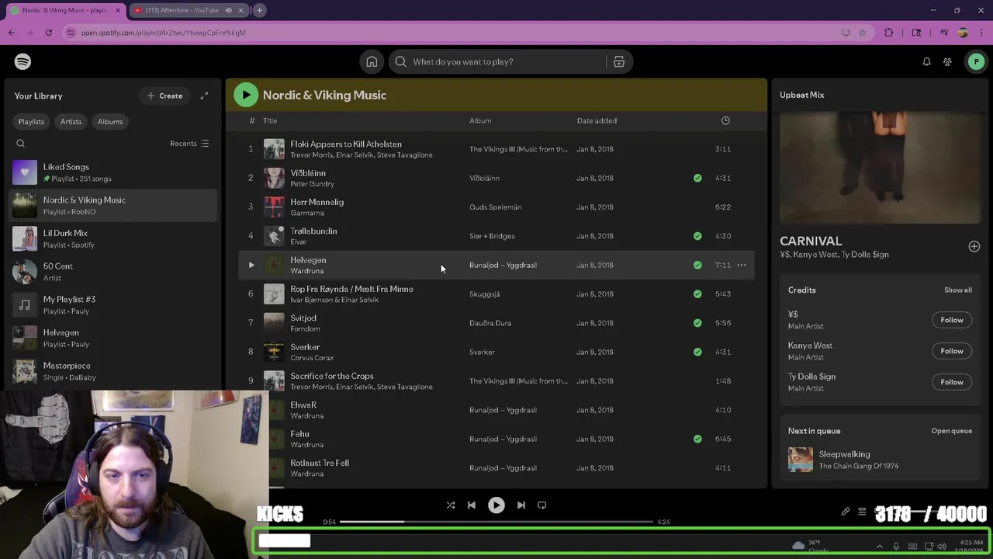Show all credits
Screen dimensions: 993x559
click(x=958, y=290)
